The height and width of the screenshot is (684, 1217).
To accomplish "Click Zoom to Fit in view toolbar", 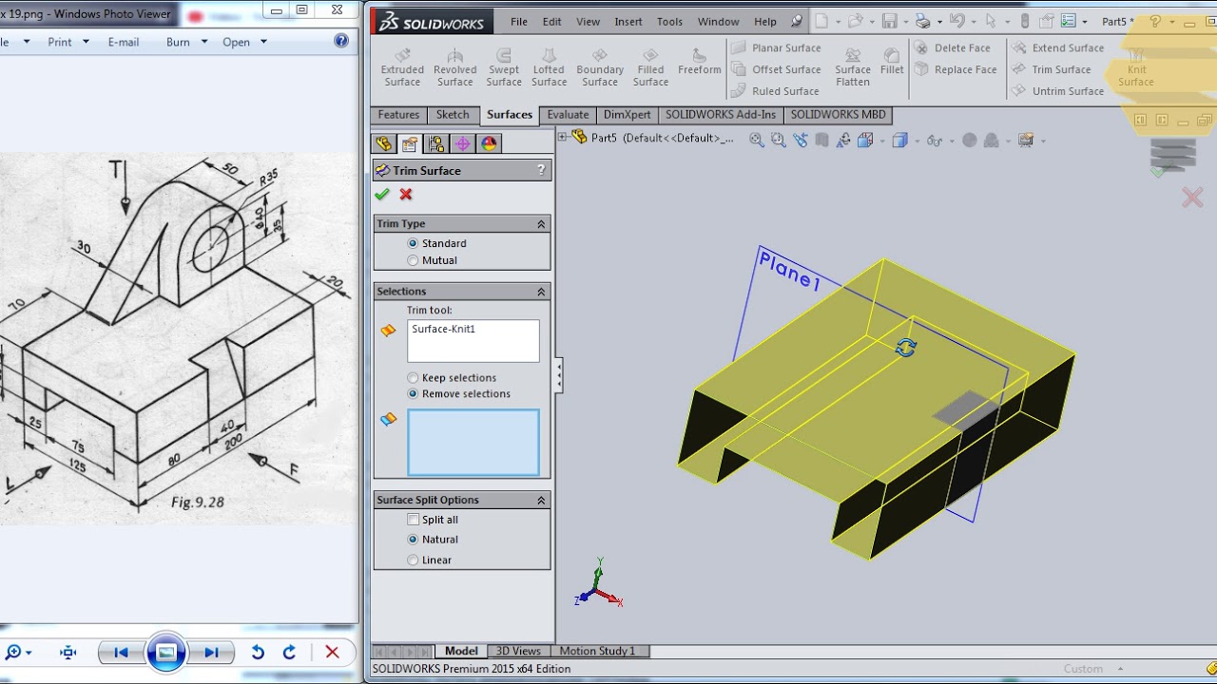I will click(757, 140).
